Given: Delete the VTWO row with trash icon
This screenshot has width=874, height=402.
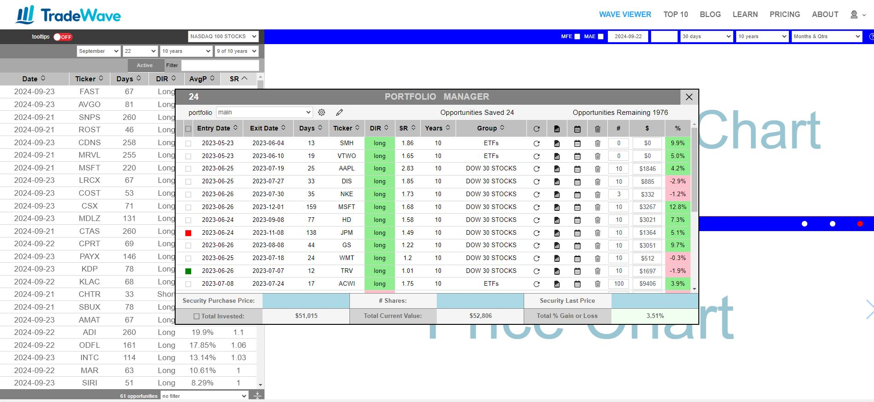Looking at the screenshot, I should [x=598, y=156].
